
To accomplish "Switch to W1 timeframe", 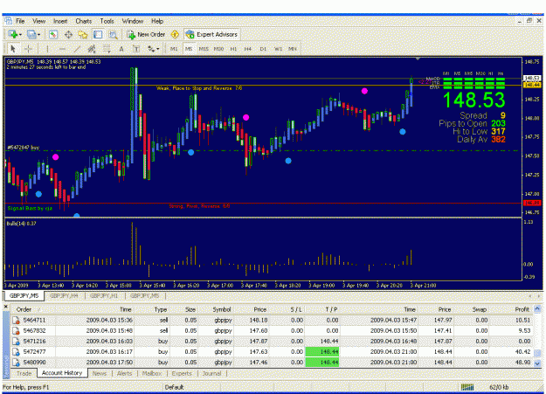I will 278,49.
